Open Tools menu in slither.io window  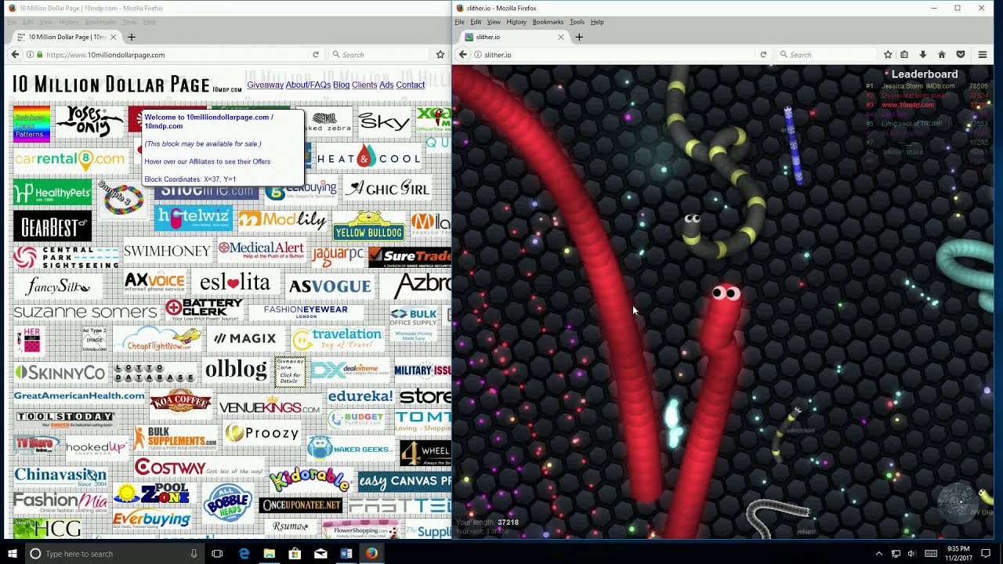coord(577,22)
